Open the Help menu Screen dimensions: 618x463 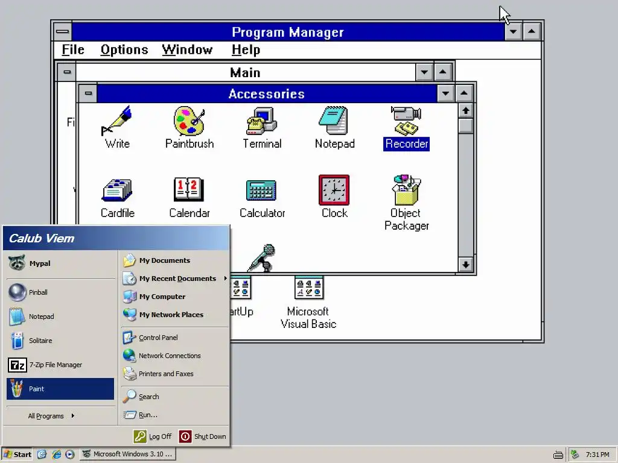pos(246,49)
